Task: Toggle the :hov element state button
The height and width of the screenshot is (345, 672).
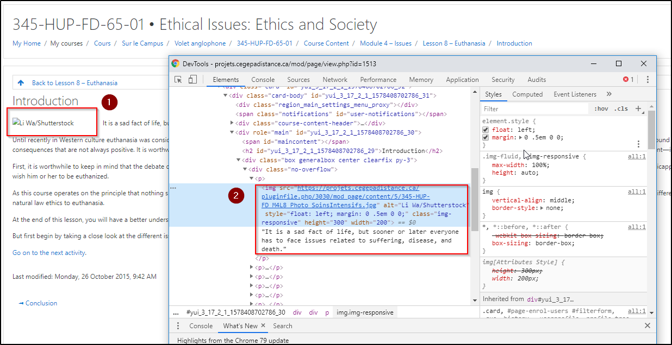Action: [x=601, y=108]
